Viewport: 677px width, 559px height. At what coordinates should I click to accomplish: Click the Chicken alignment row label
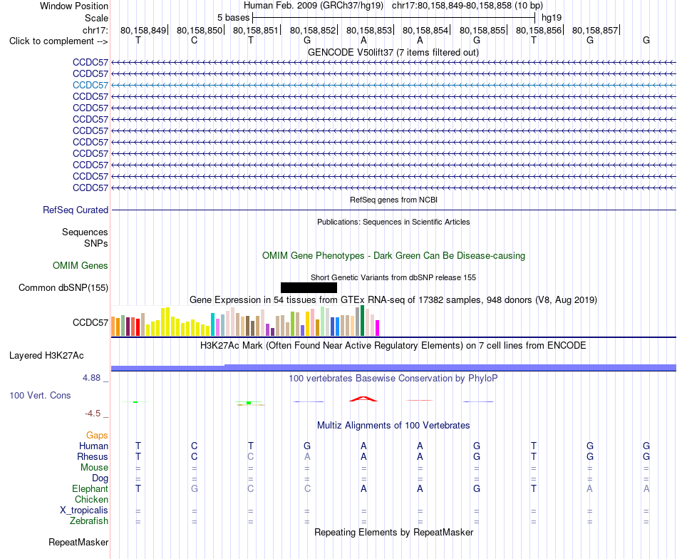coord(91,499)
